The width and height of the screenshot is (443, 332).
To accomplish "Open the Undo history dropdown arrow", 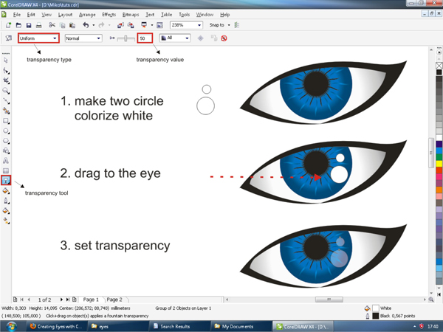I will point(93,25).
